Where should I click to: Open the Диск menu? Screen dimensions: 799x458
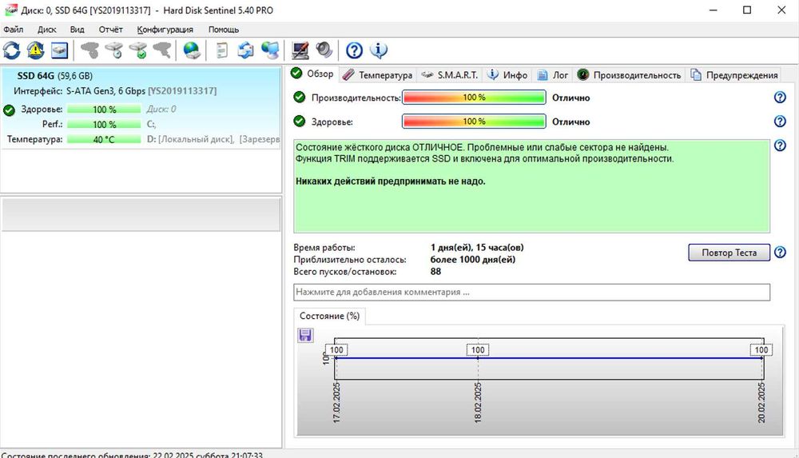click(x=47, y=30)
